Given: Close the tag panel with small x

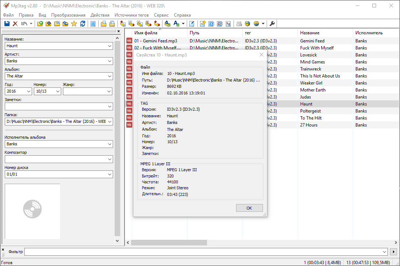Looking at the screenshot, I should [x=119, y=31].
